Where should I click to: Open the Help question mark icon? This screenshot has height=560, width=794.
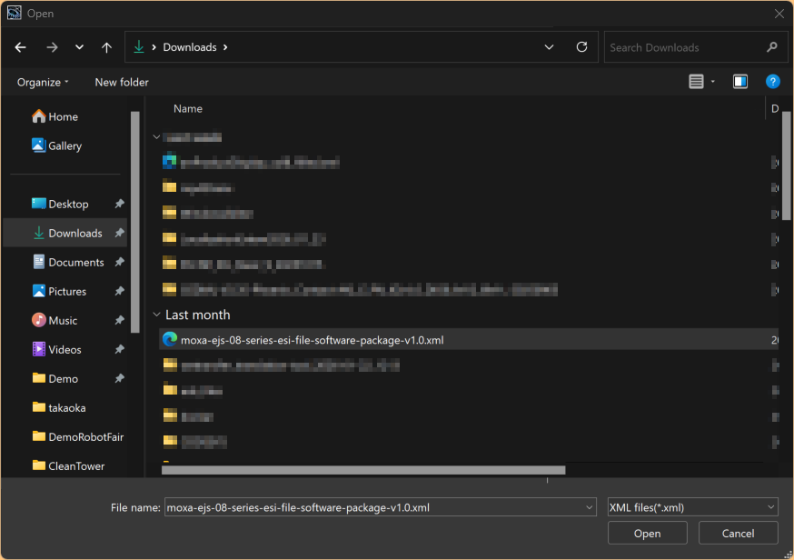click(772, 82)
